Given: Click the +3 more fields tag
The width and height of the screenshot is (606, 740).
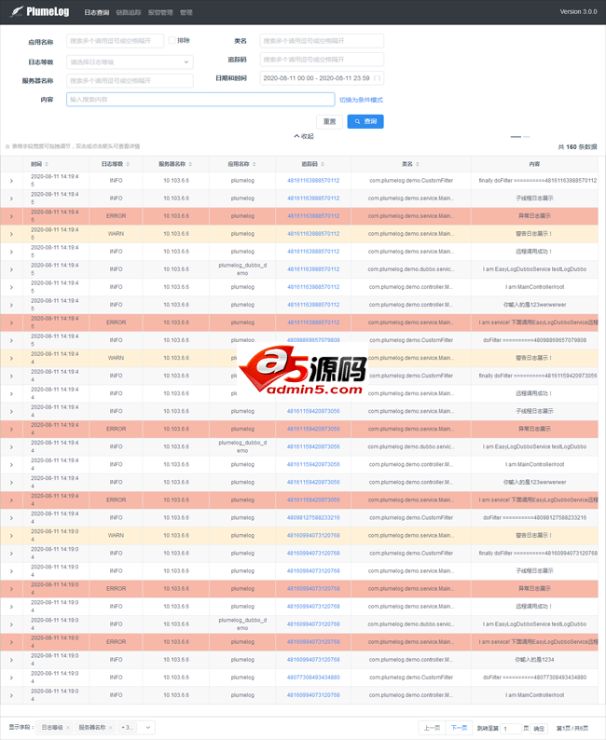Looking at the screenshot, I should [x=128, y=728].
